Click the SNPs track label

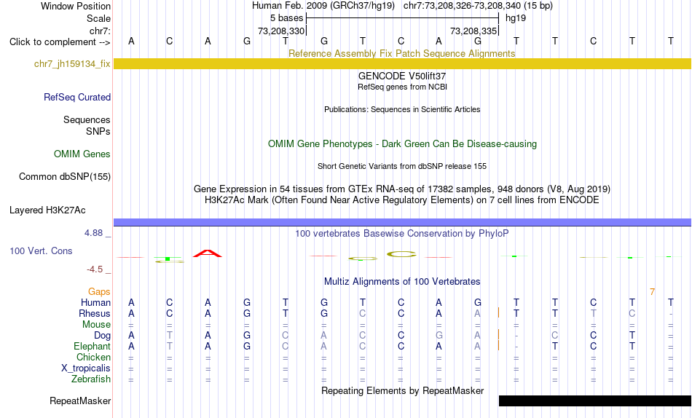(98, 131)
